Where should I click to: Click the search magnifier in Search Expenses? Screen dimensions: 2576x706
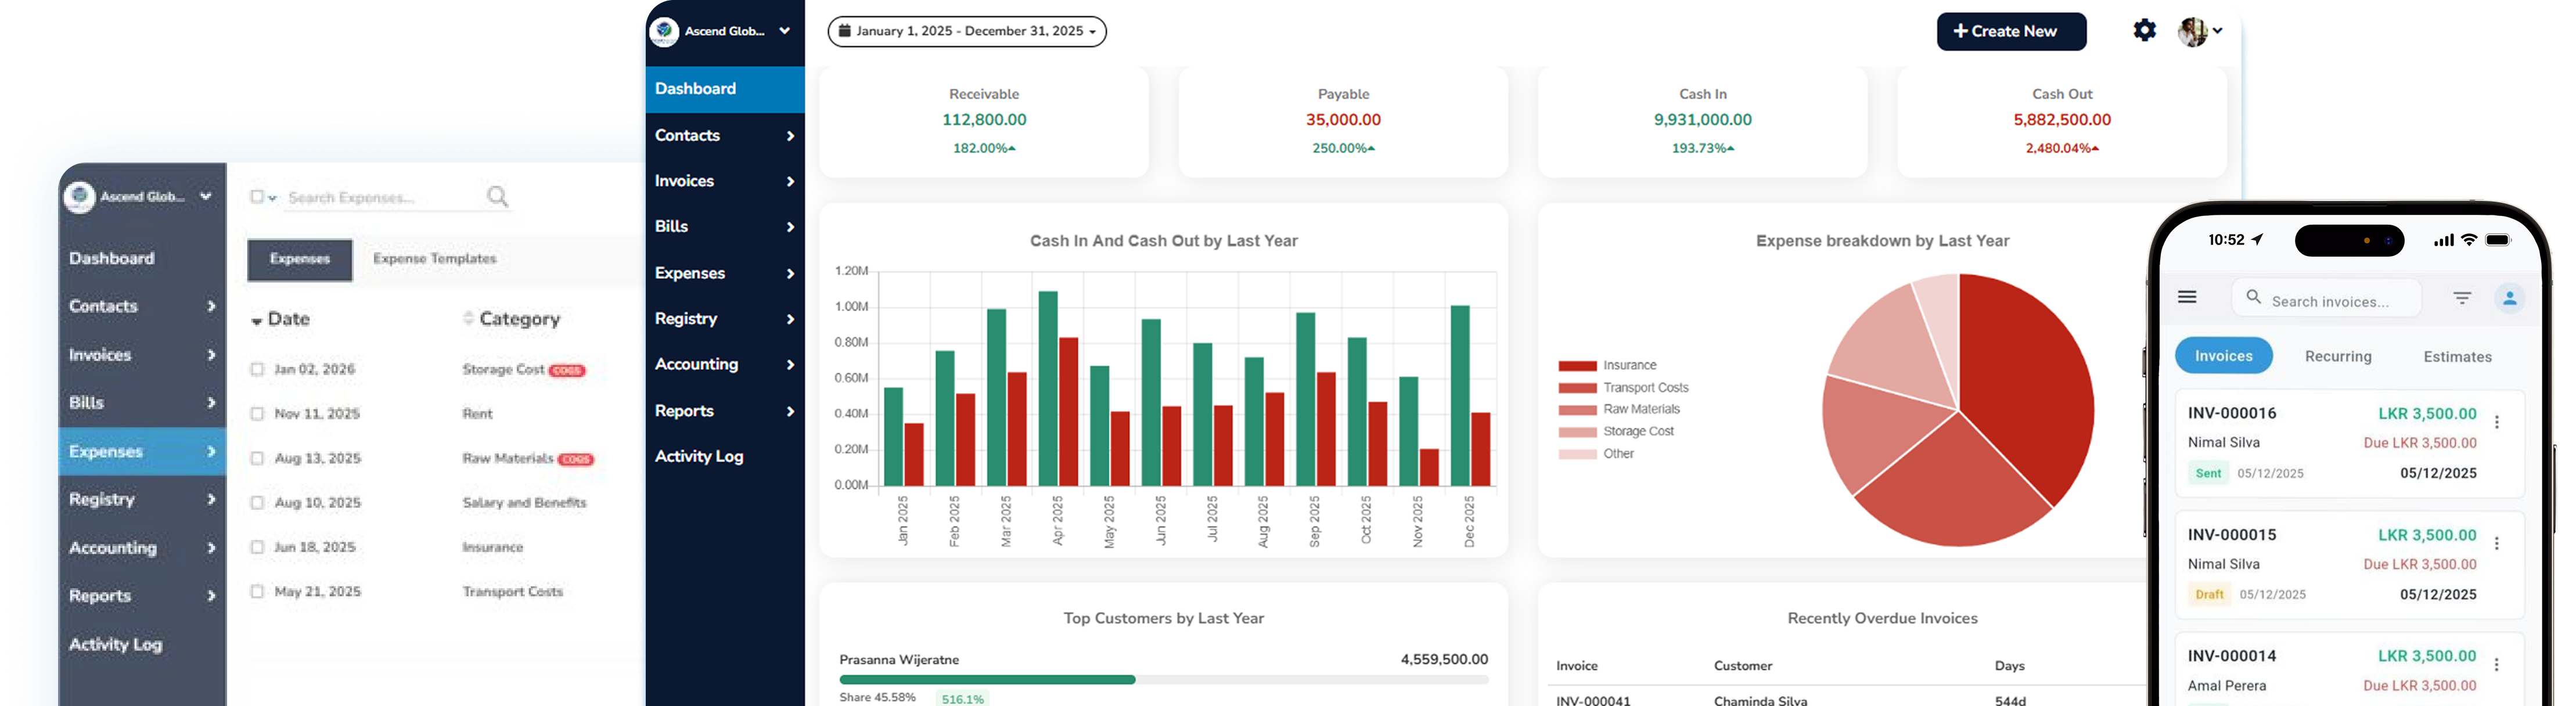(x=497, y=196)
